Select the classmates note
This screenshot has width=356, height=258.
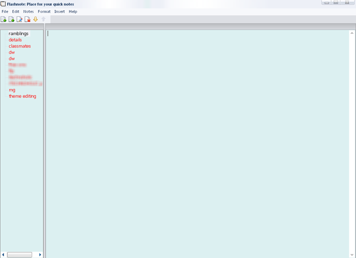point(20,46)
